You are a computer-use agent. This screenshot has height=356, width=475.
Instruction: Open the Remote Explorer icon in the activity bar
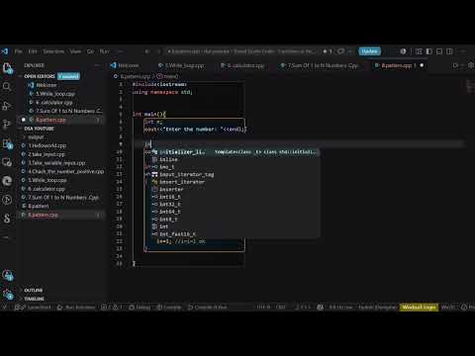point(7,162)
